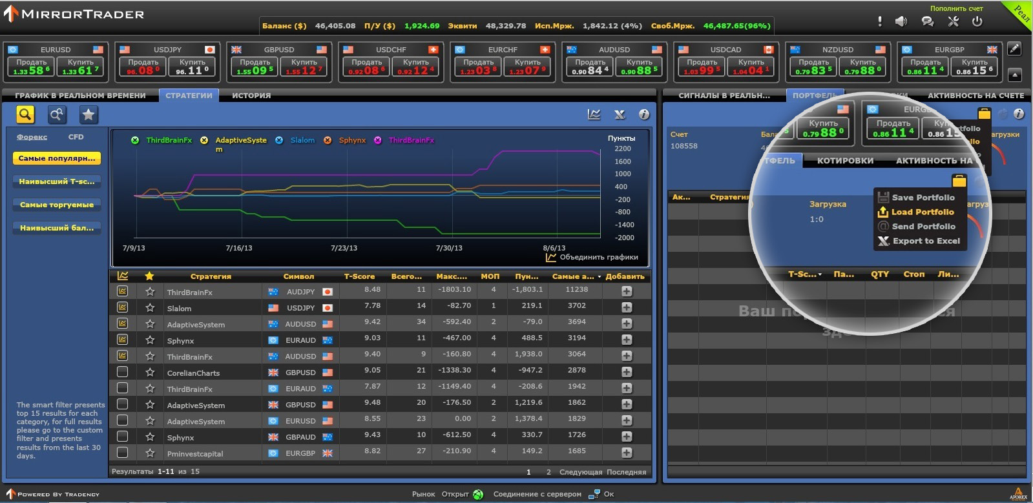Favorite the Sphynx EURAUD strategy star

(x=150, y=340)
